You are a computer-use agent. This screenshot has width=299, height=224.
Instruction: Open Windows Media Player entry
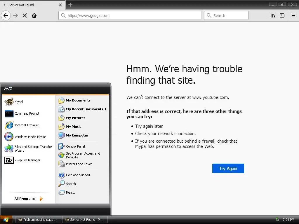pyautogui.click(x=29, y=137)
